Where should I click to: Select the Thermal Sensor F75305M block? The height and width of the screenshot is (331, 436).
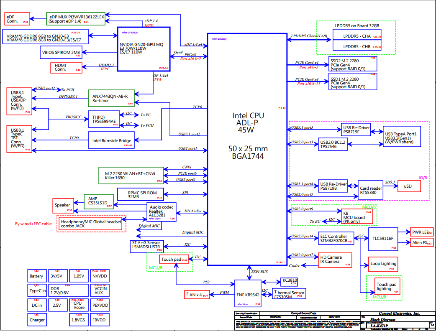289,294
